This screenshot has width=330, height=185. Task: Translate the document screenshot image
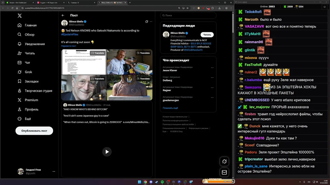point(97,53)
